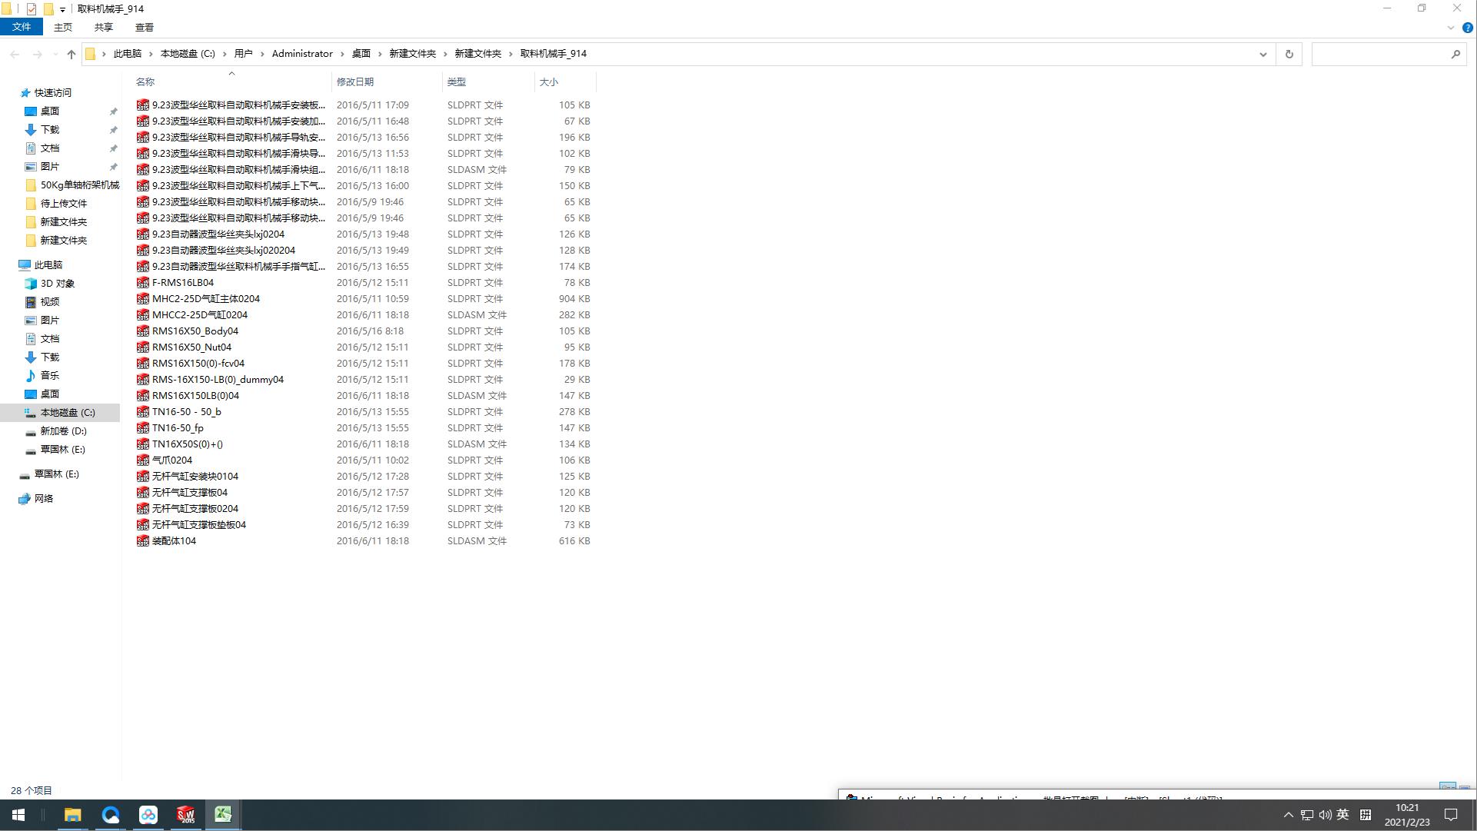Sort files by 修改日期 column header

click(355, 81)
